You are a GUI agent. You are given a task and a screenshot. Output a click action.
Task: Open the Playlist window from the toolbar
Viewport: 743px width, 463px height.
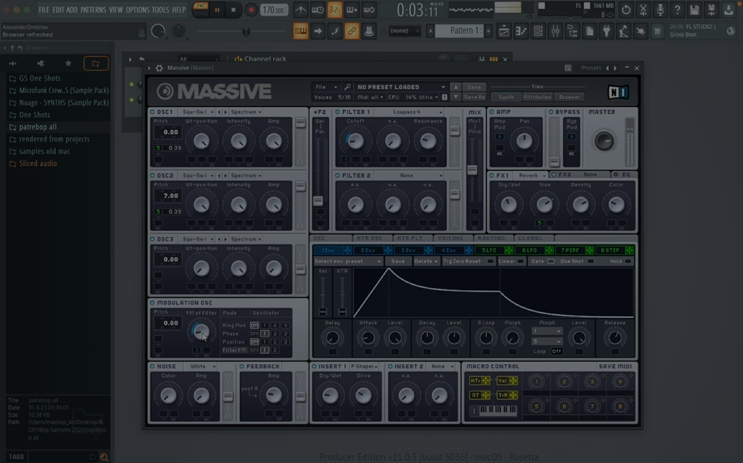[x=504, y=32]
